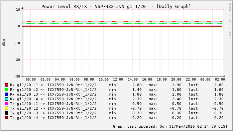Click the Tx L3 max value -0.30
Image resolution: width=233 pixels, height=131 pixels.
176,113
